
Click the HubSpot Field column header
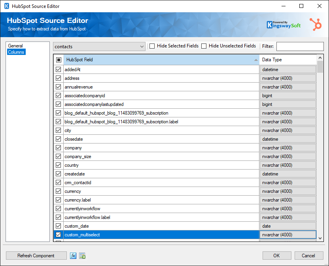click(161, 60)
